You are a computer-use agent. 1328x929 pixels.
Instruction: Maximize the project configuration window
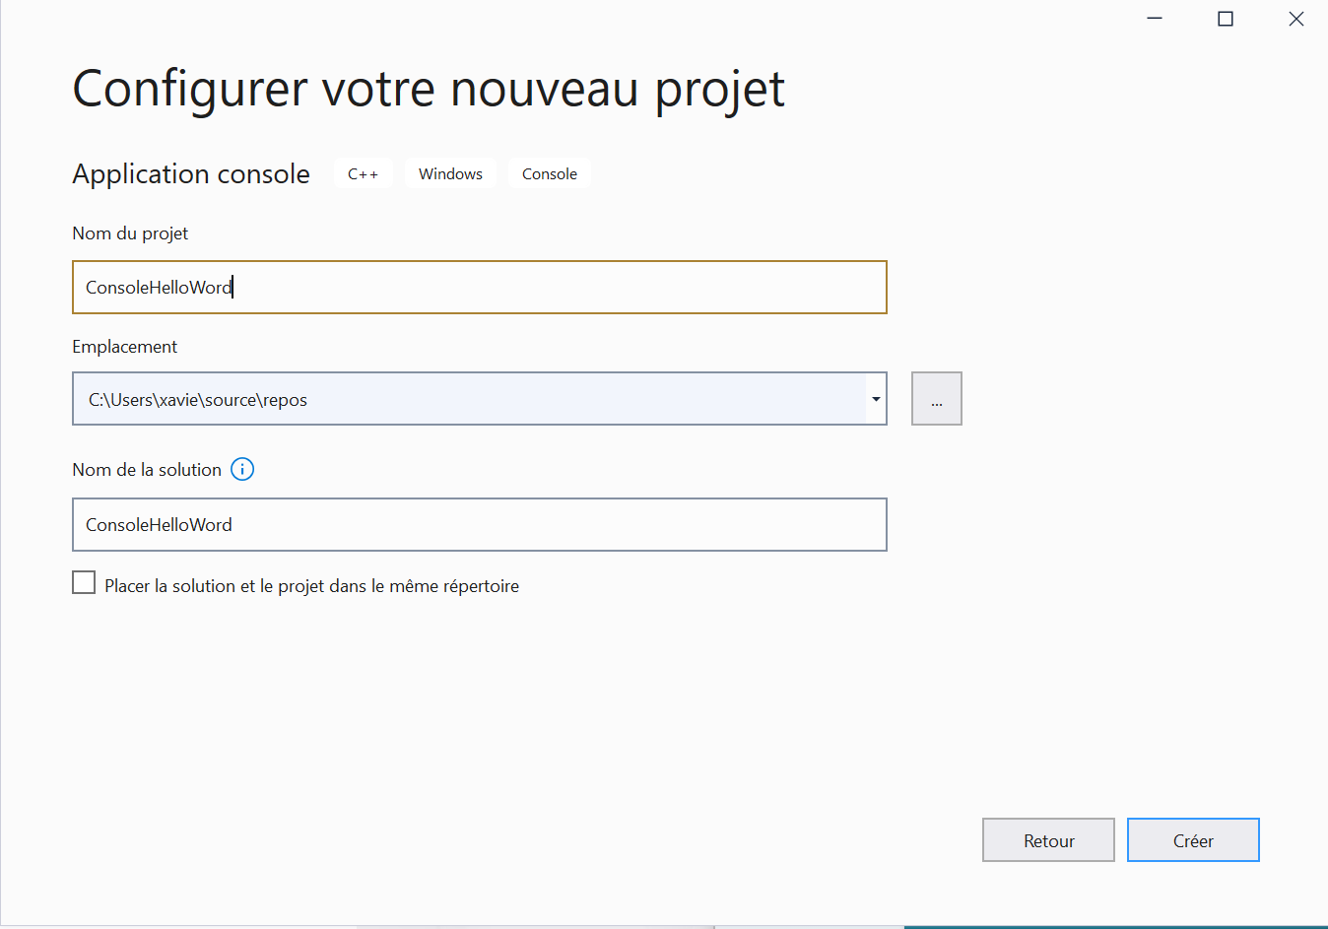tap(1226, 19)
